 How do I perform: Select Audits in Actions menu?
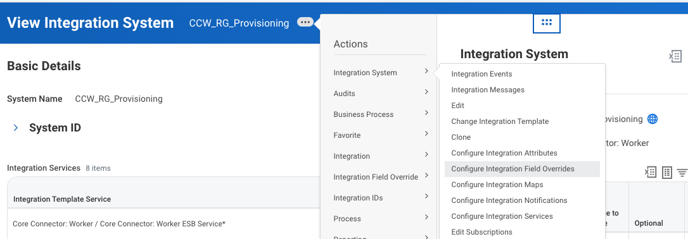pos(345,94)
